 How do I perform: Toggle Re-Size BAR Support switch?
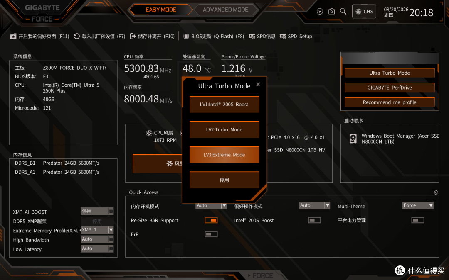point(211,220)
